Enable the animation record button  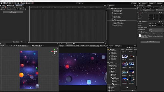click(x=5, y=7)
